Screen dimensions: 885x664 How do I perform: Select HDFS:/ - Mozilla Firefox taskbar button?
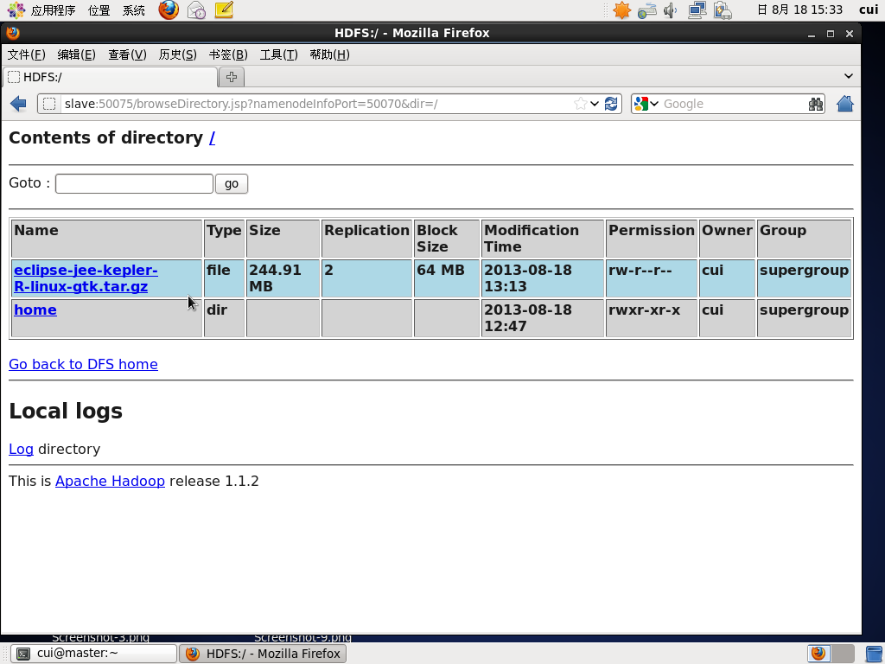(263, 654)
